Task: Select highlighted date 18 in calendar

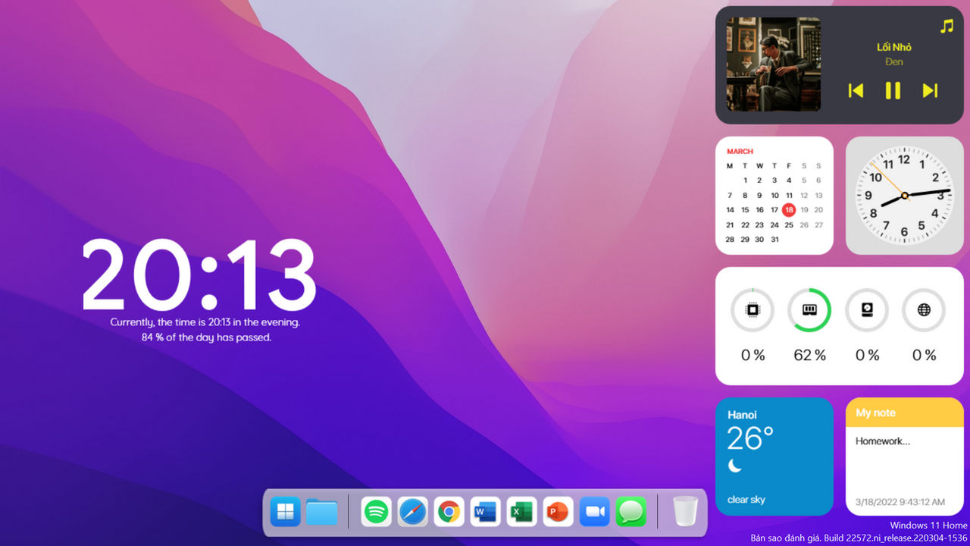Action: 789,210
